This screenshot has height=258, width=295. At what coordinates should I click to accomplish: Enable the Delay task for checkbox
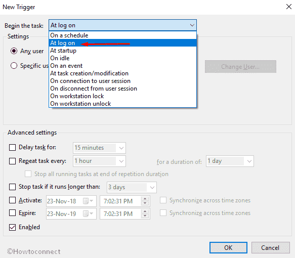point(13,147)
